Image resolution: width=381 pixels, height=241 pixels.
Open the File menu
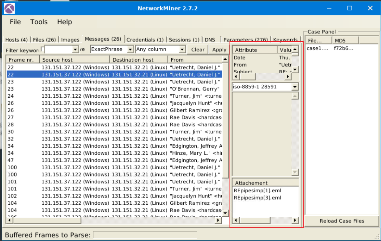coord(15,22)
